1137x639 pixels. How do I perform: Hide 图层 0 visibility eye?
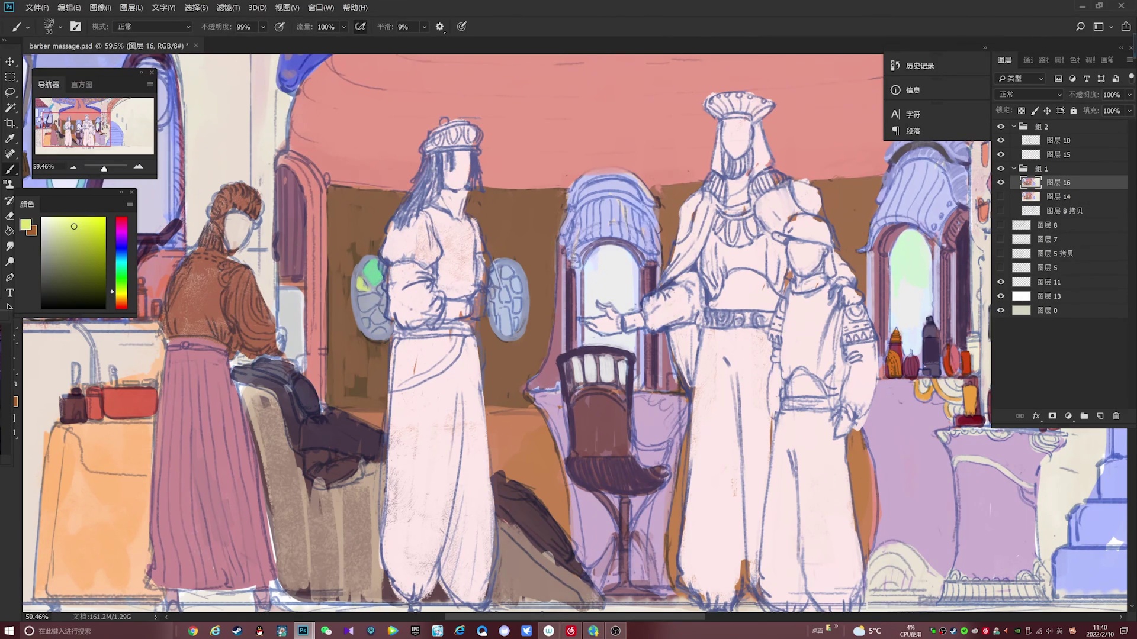pyautogui.click(x=1001, y=311)
